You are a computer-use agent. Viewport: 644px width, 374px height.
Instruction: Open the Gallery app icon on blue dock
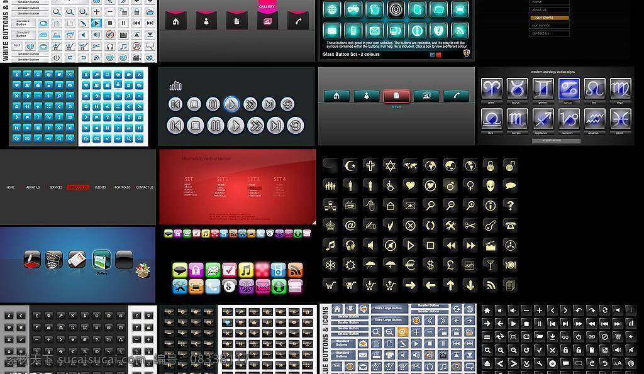tap(101, 260)
